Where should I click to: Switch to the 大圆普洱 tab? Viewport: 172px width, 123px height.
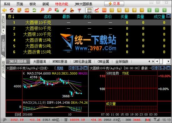pos(39,62)
